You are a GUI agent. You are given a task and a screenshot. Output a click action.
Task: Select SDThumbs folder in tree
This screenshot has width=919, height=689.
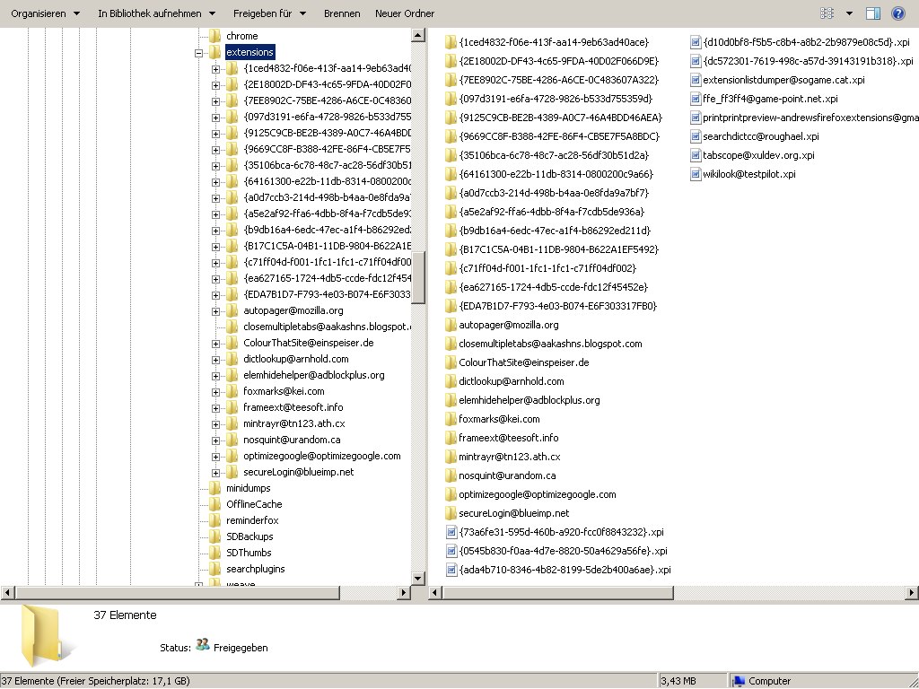click(x=249, y=553)
